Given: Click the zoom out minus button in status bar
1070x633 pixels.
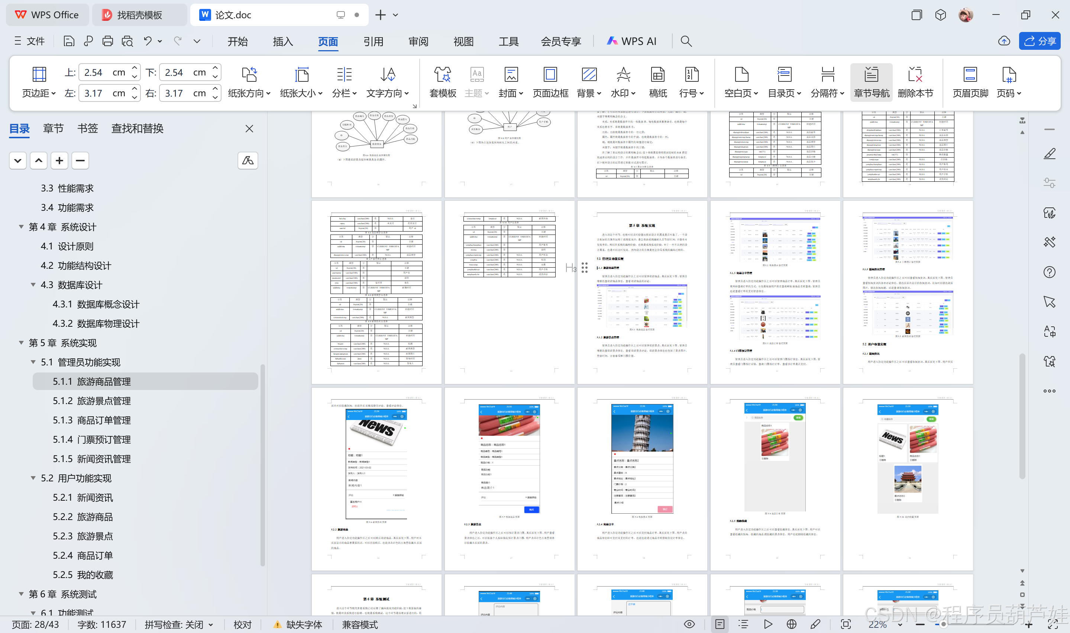Looking at the screenshot, I should click(x=920, y=624).
